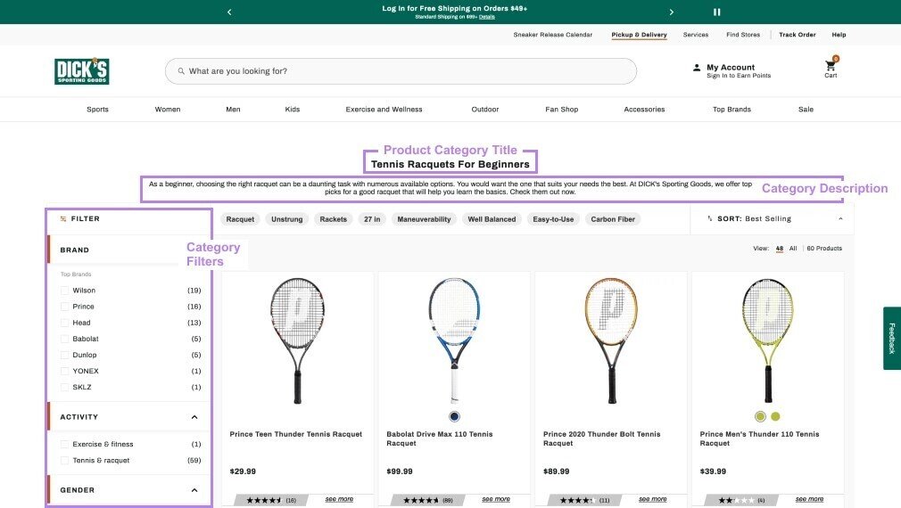Click the My Account person icon
Image resolution: width=901 pixels, height=508 pixels.
tap(697, 68)
